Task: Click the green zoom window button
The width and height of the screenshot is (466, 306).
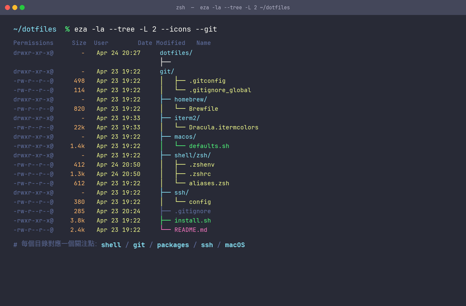Action: [22, 7]
